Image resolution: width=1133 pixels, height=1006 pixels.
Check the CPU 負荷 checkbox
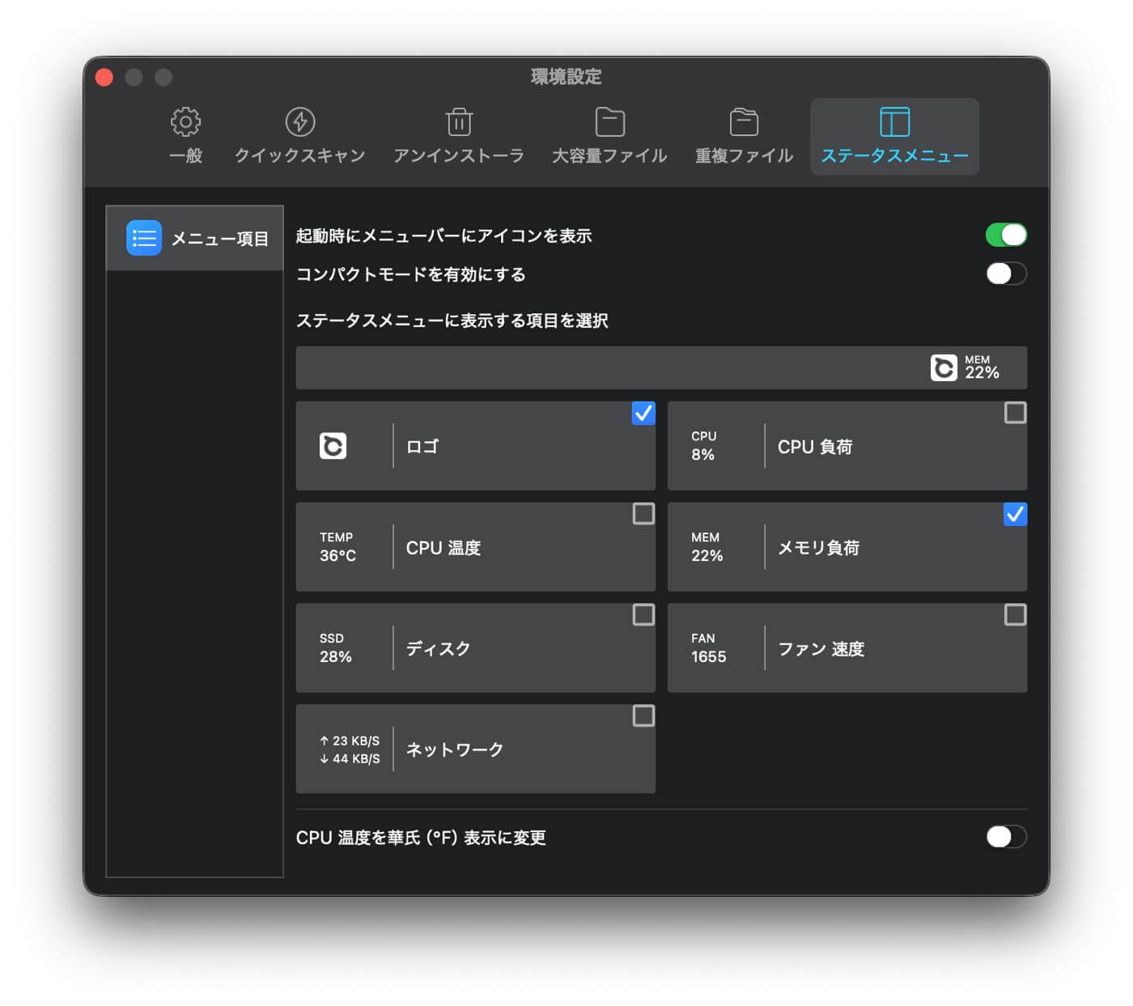tap(1014, 414)
